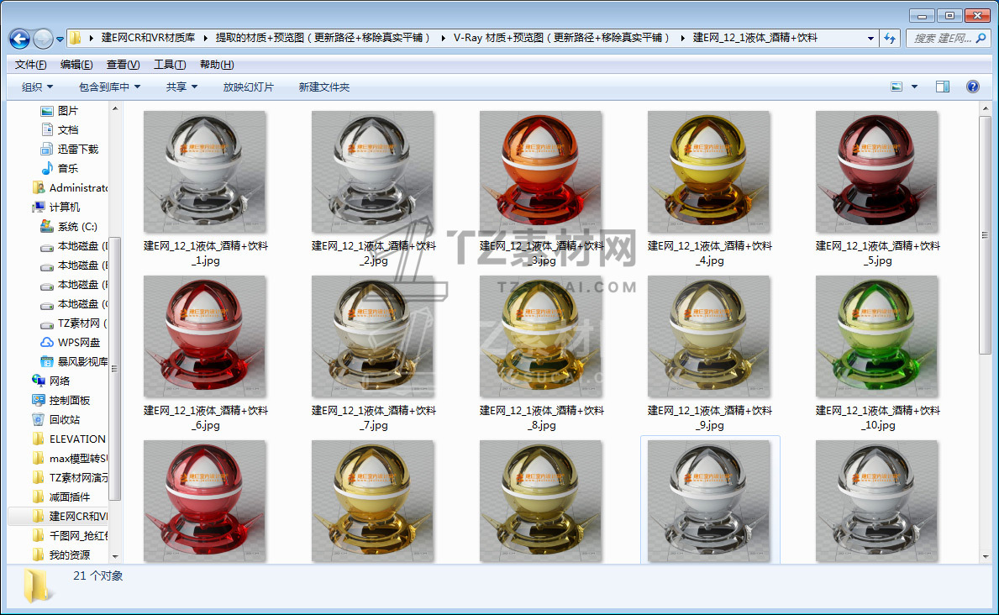Open ELEVATION folder in sidebar

(69, 439)
